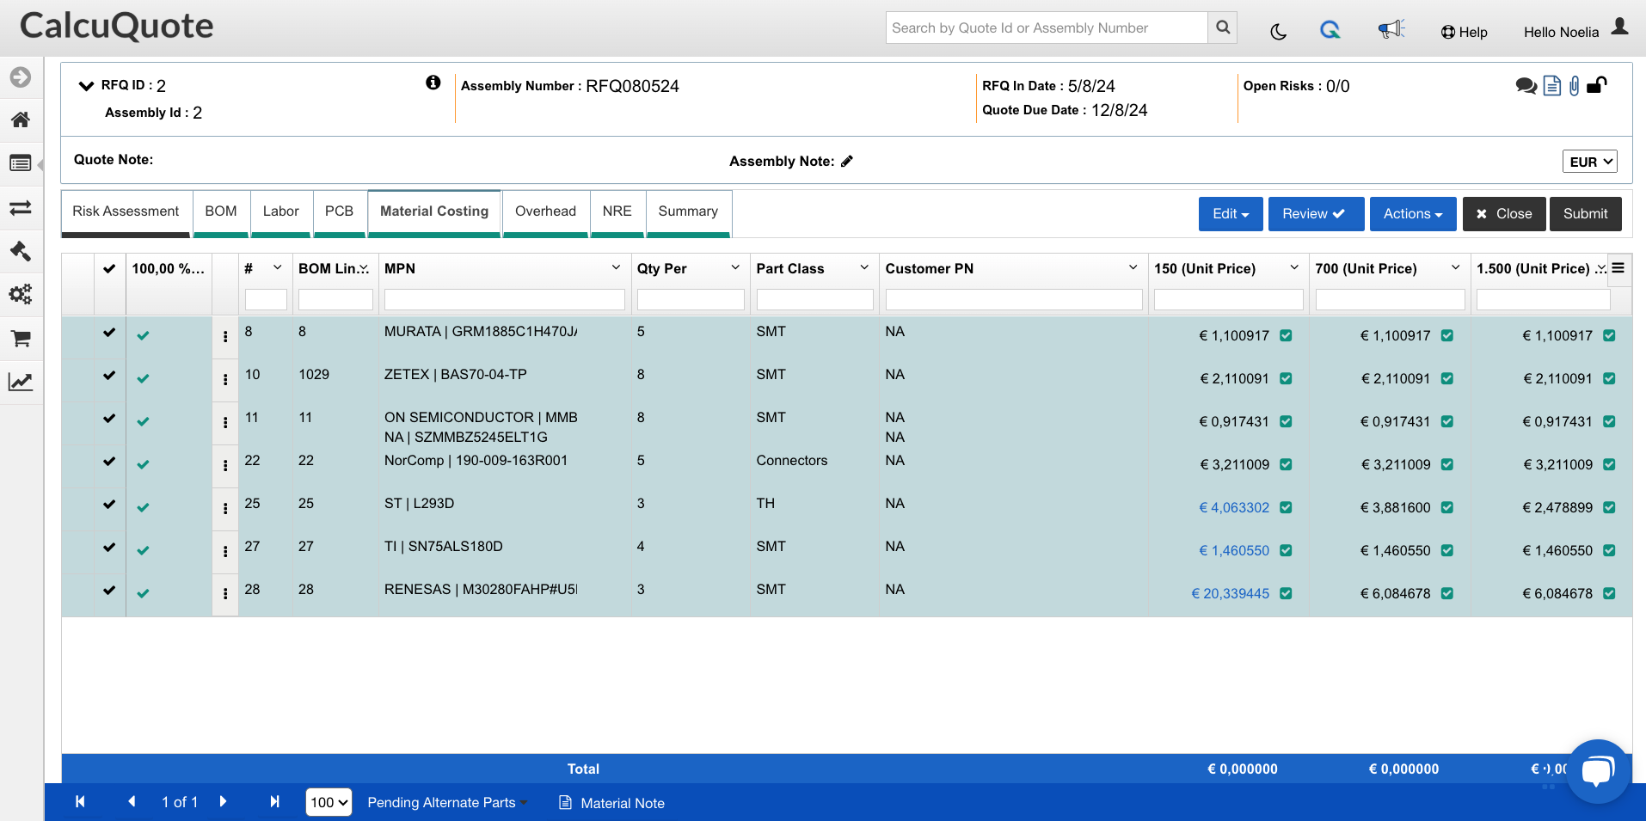Open row menu for MURATA line
The image size is (1646, 821).
click(225, 337)
